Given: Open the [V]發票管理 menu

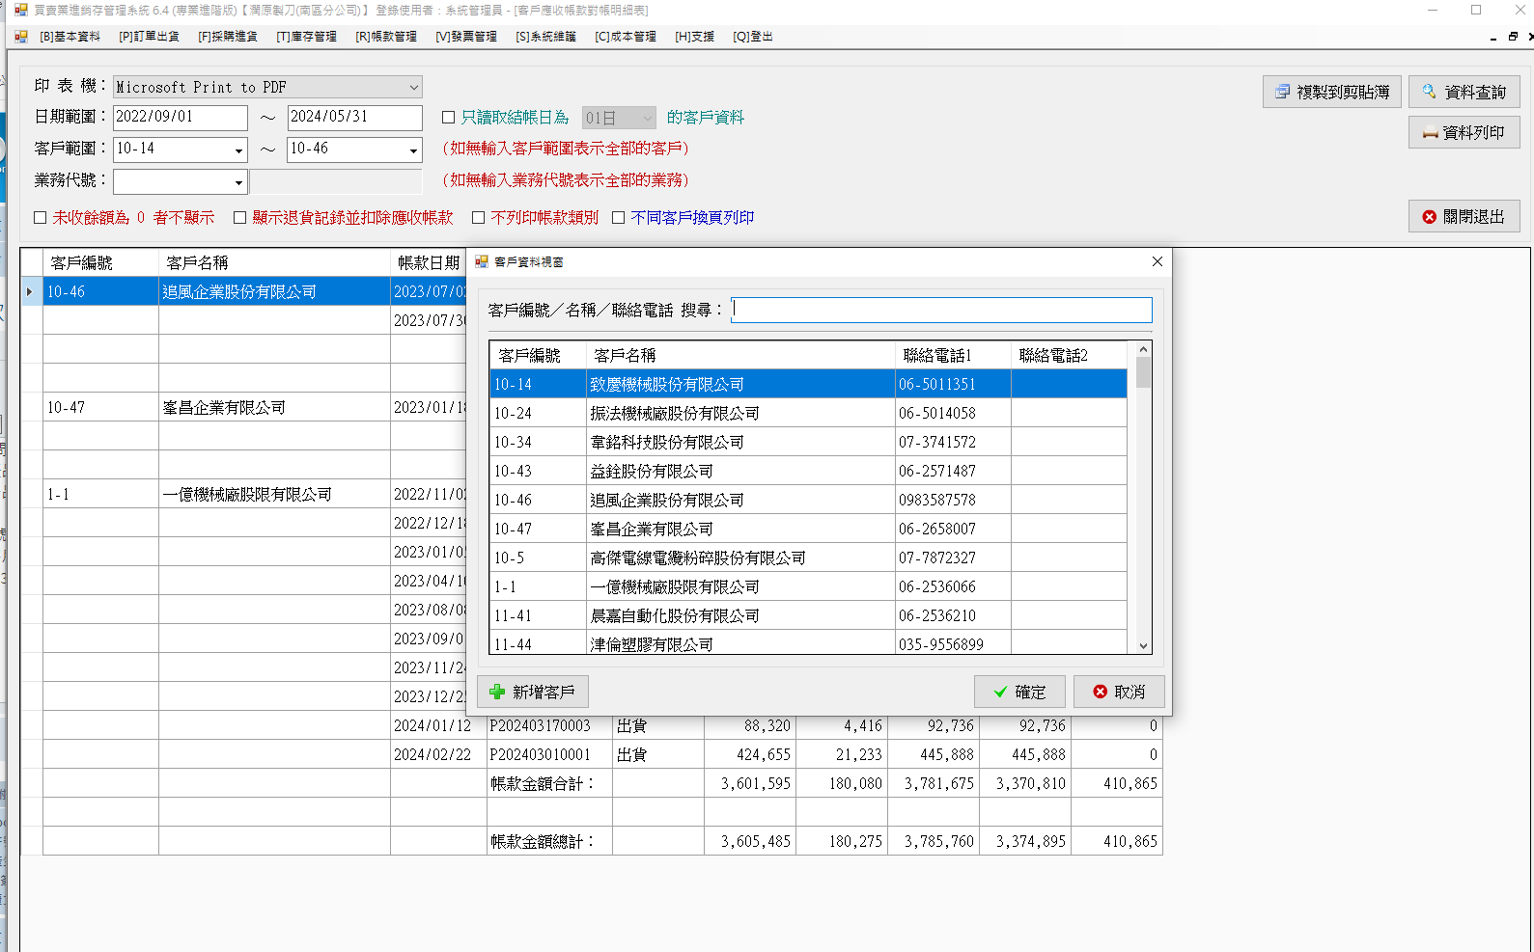Looking at the screenshot, I should pyautogui.click(x=466, y=37).
